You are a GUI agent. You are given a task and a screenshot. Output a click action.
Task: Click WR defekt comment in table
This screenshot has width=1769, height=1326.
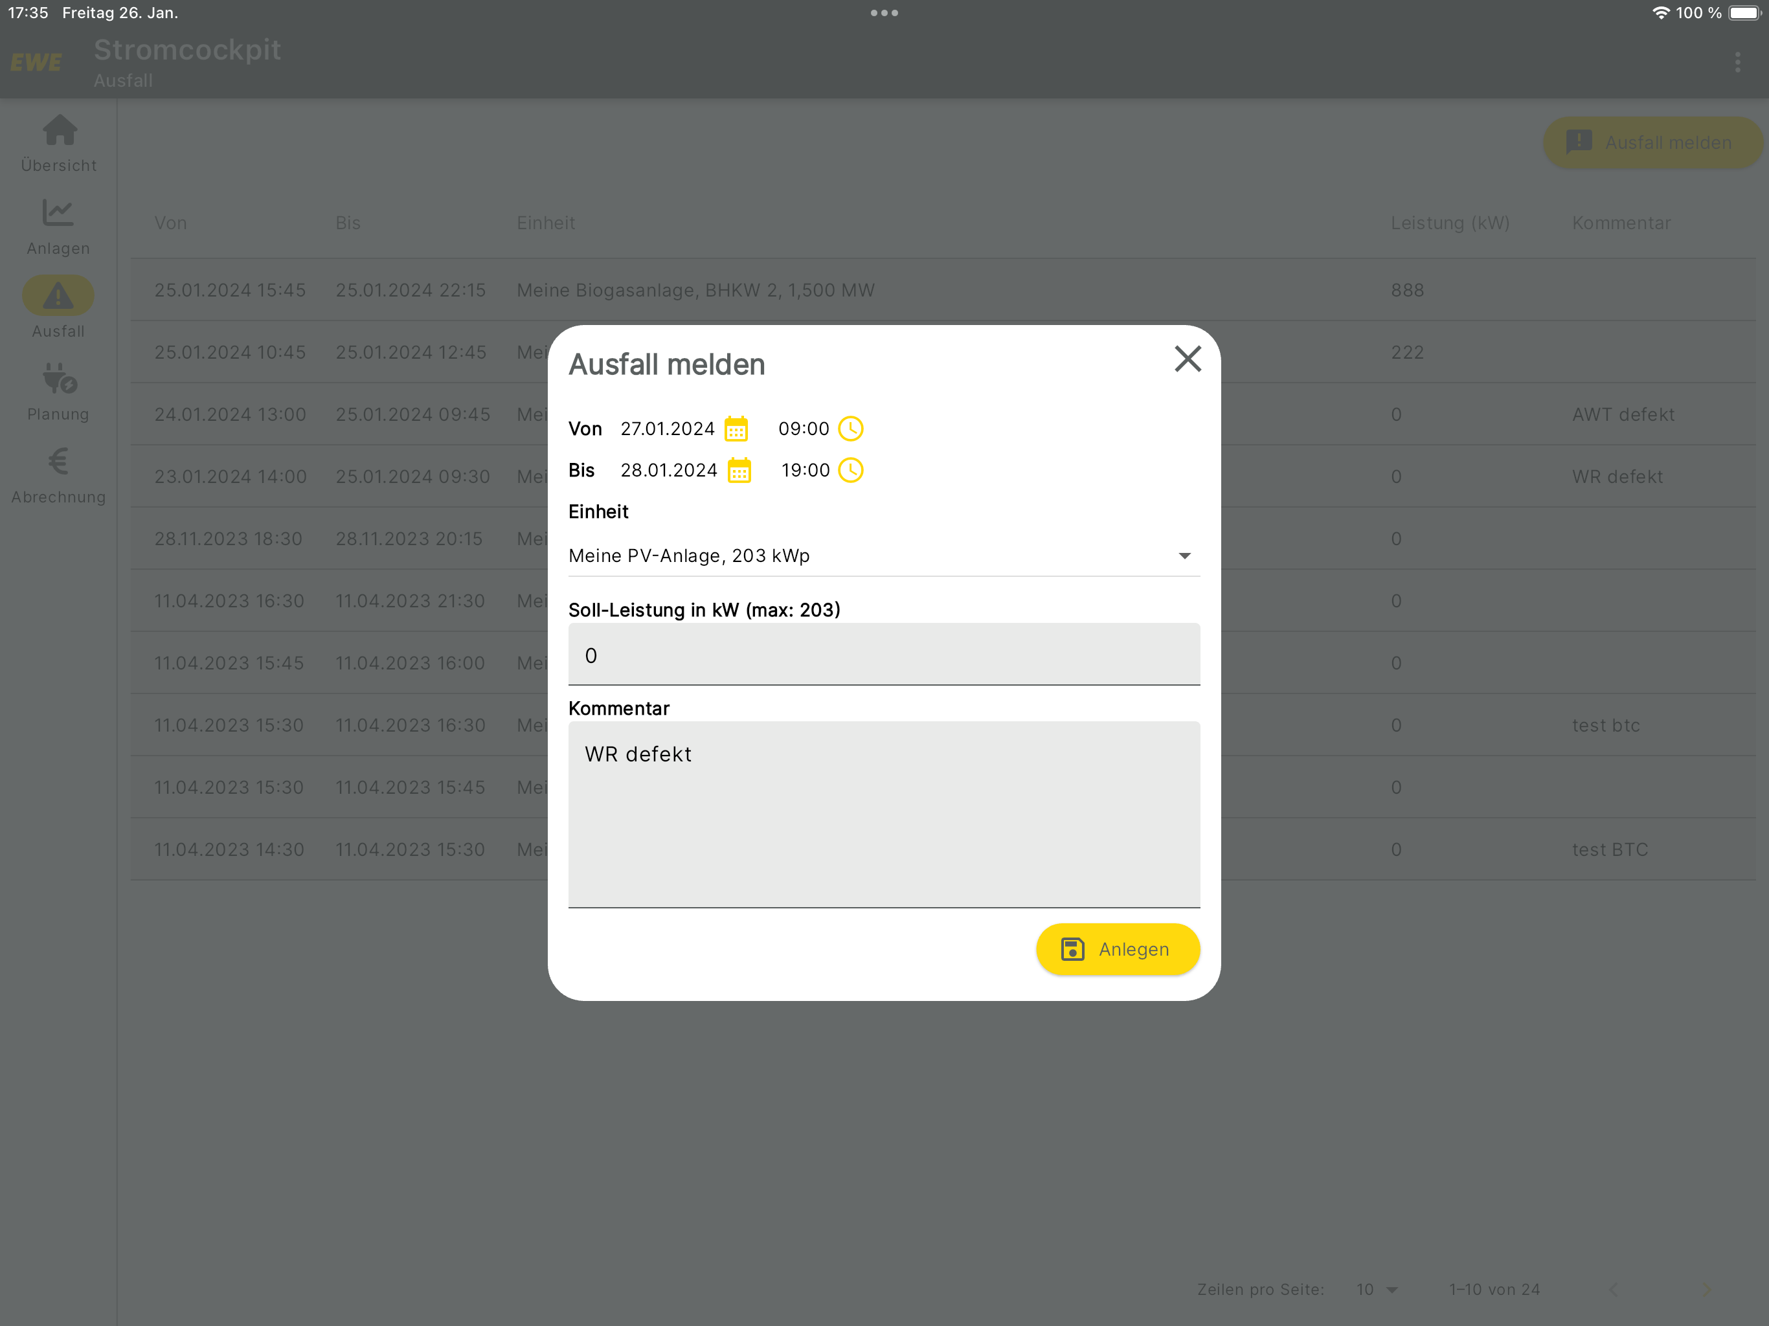pyautogui.click(x=1617, y=477)
